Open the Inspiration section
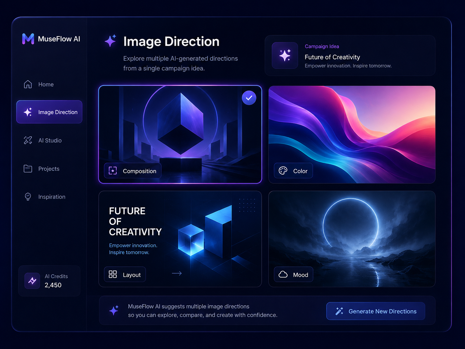Screen dimensions: 465x349 coord(49,197)
